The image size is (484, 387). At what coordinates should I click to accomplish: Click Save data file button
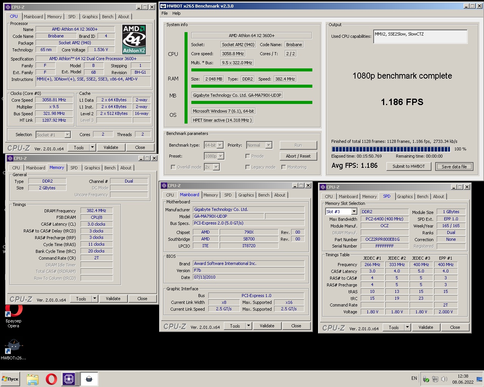tap(454, 166)
